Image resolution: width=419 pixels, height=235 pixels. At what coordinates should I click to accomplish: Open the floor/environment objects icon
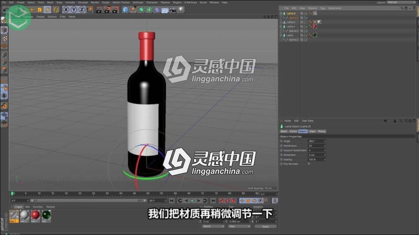(x=165, y=10)
